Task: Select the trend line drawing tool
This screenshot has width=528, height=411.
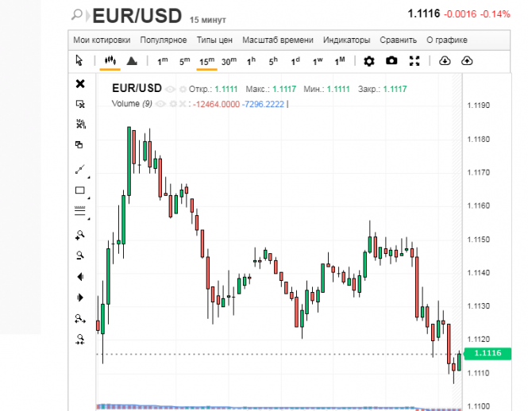Action: (80, 169)
